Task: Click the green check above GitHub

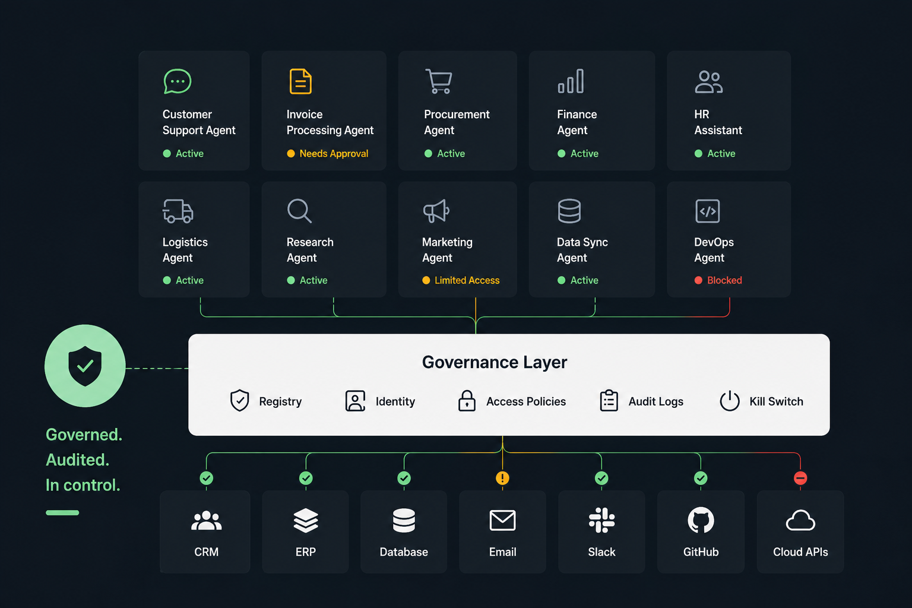Action: click(701, 478)
